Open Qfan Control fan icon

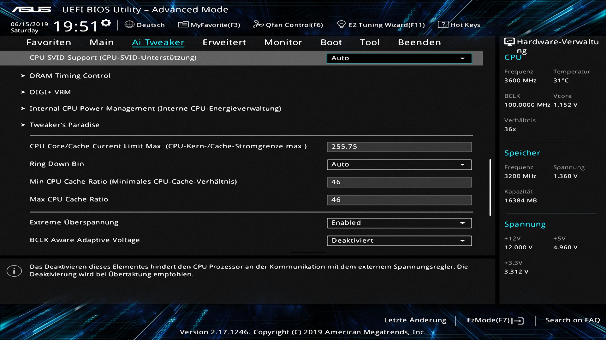258,25
